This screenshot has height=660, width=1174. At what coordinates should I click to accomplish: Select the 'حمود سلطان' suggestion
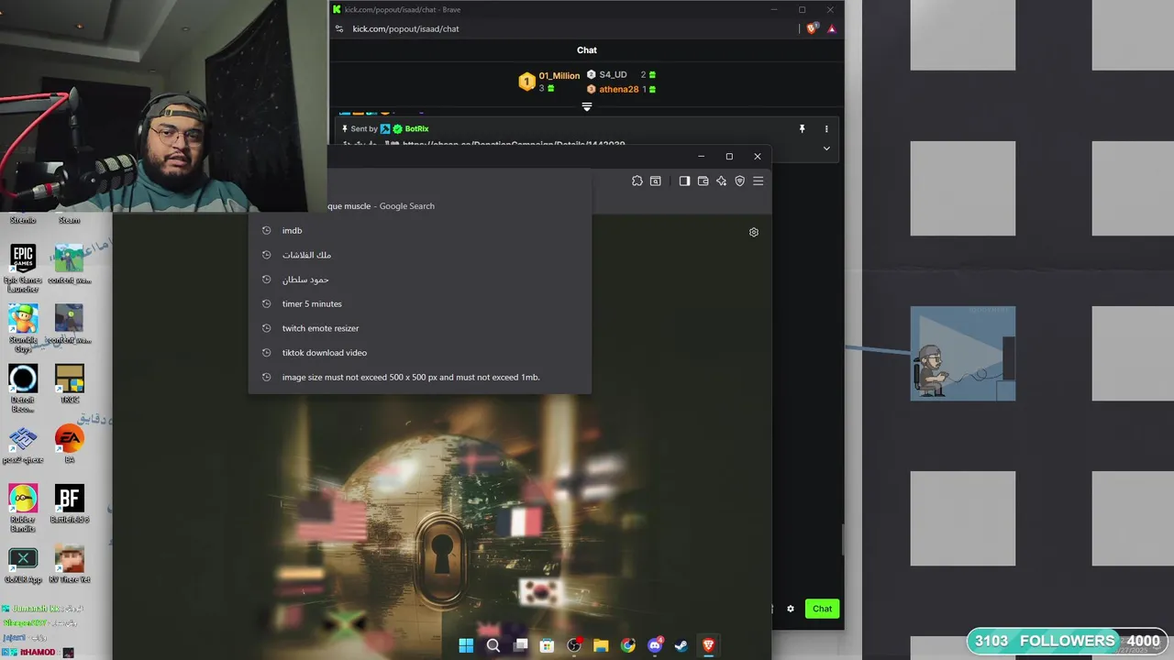click(x=420, y=280)
